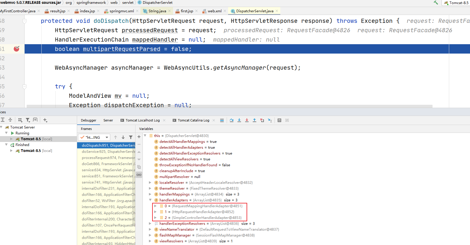Click Force Step Into red arrow
This screenshot has height=245, width=470.
[x=247, y=120]
